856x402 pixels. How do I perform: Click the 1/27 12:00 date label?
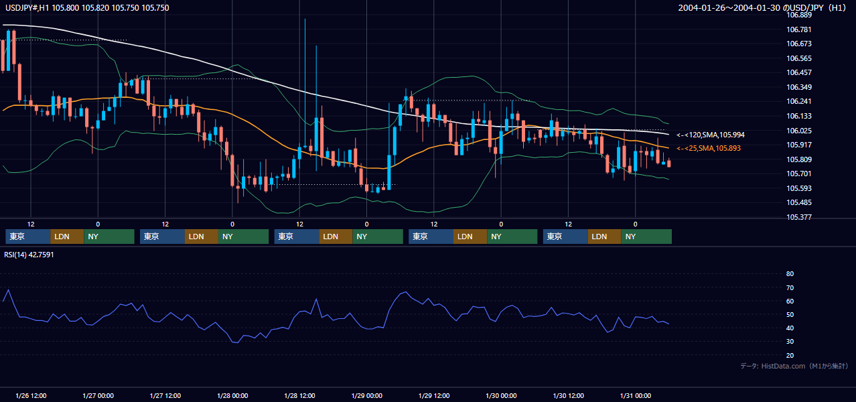pyautogui.click(x=165, y=395)
